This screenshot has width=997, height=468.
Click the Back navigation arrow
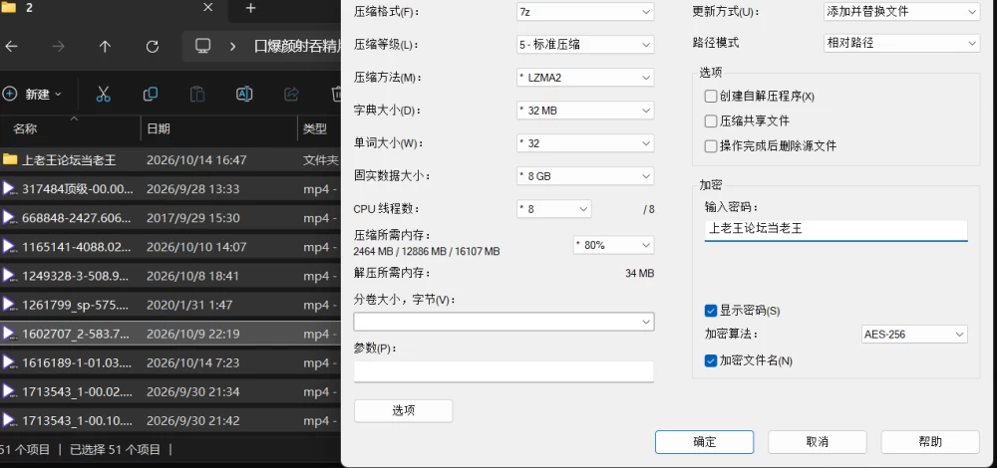point(11,47)
